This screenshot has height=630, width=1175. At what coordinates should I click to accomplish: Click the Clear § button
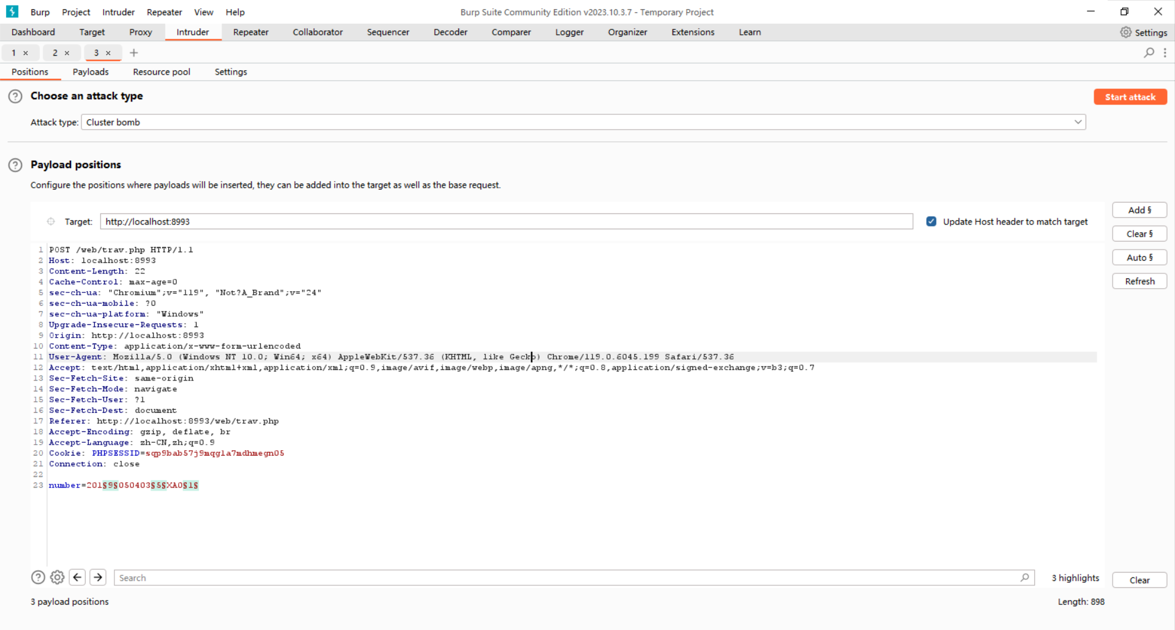1139,234
